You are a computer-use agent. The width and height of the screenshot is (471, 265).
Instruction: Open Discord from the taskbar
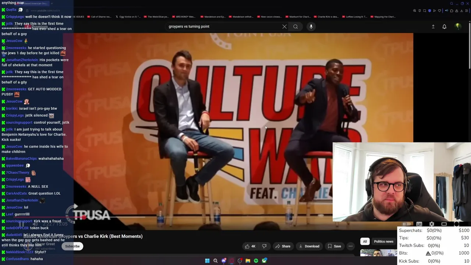223,261
